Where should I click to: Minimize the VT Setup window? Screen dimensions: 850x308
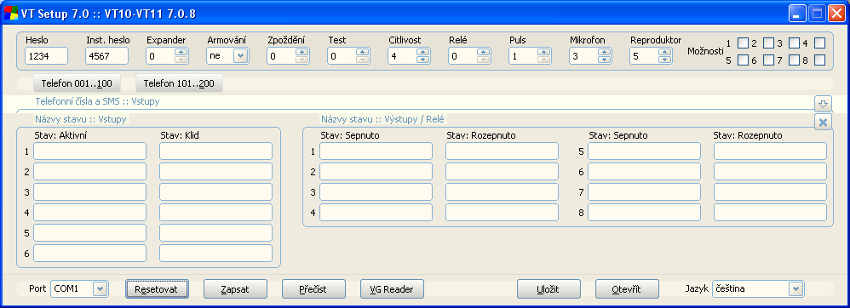click(x=797, y=14)
